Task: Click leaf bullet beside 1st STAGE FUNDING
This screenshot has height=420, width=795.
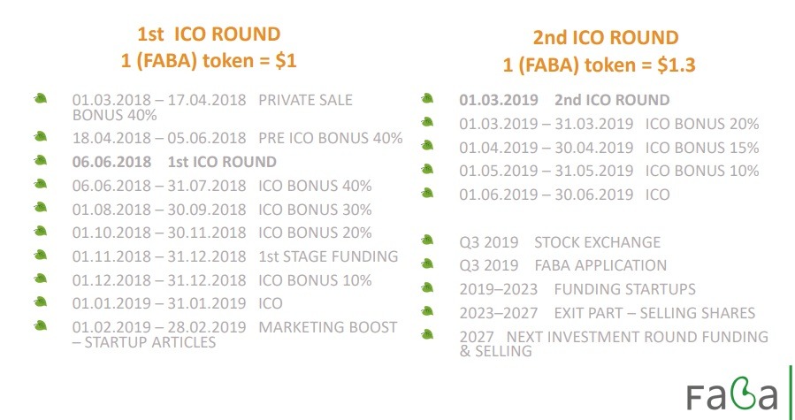Action: (40, 255)
